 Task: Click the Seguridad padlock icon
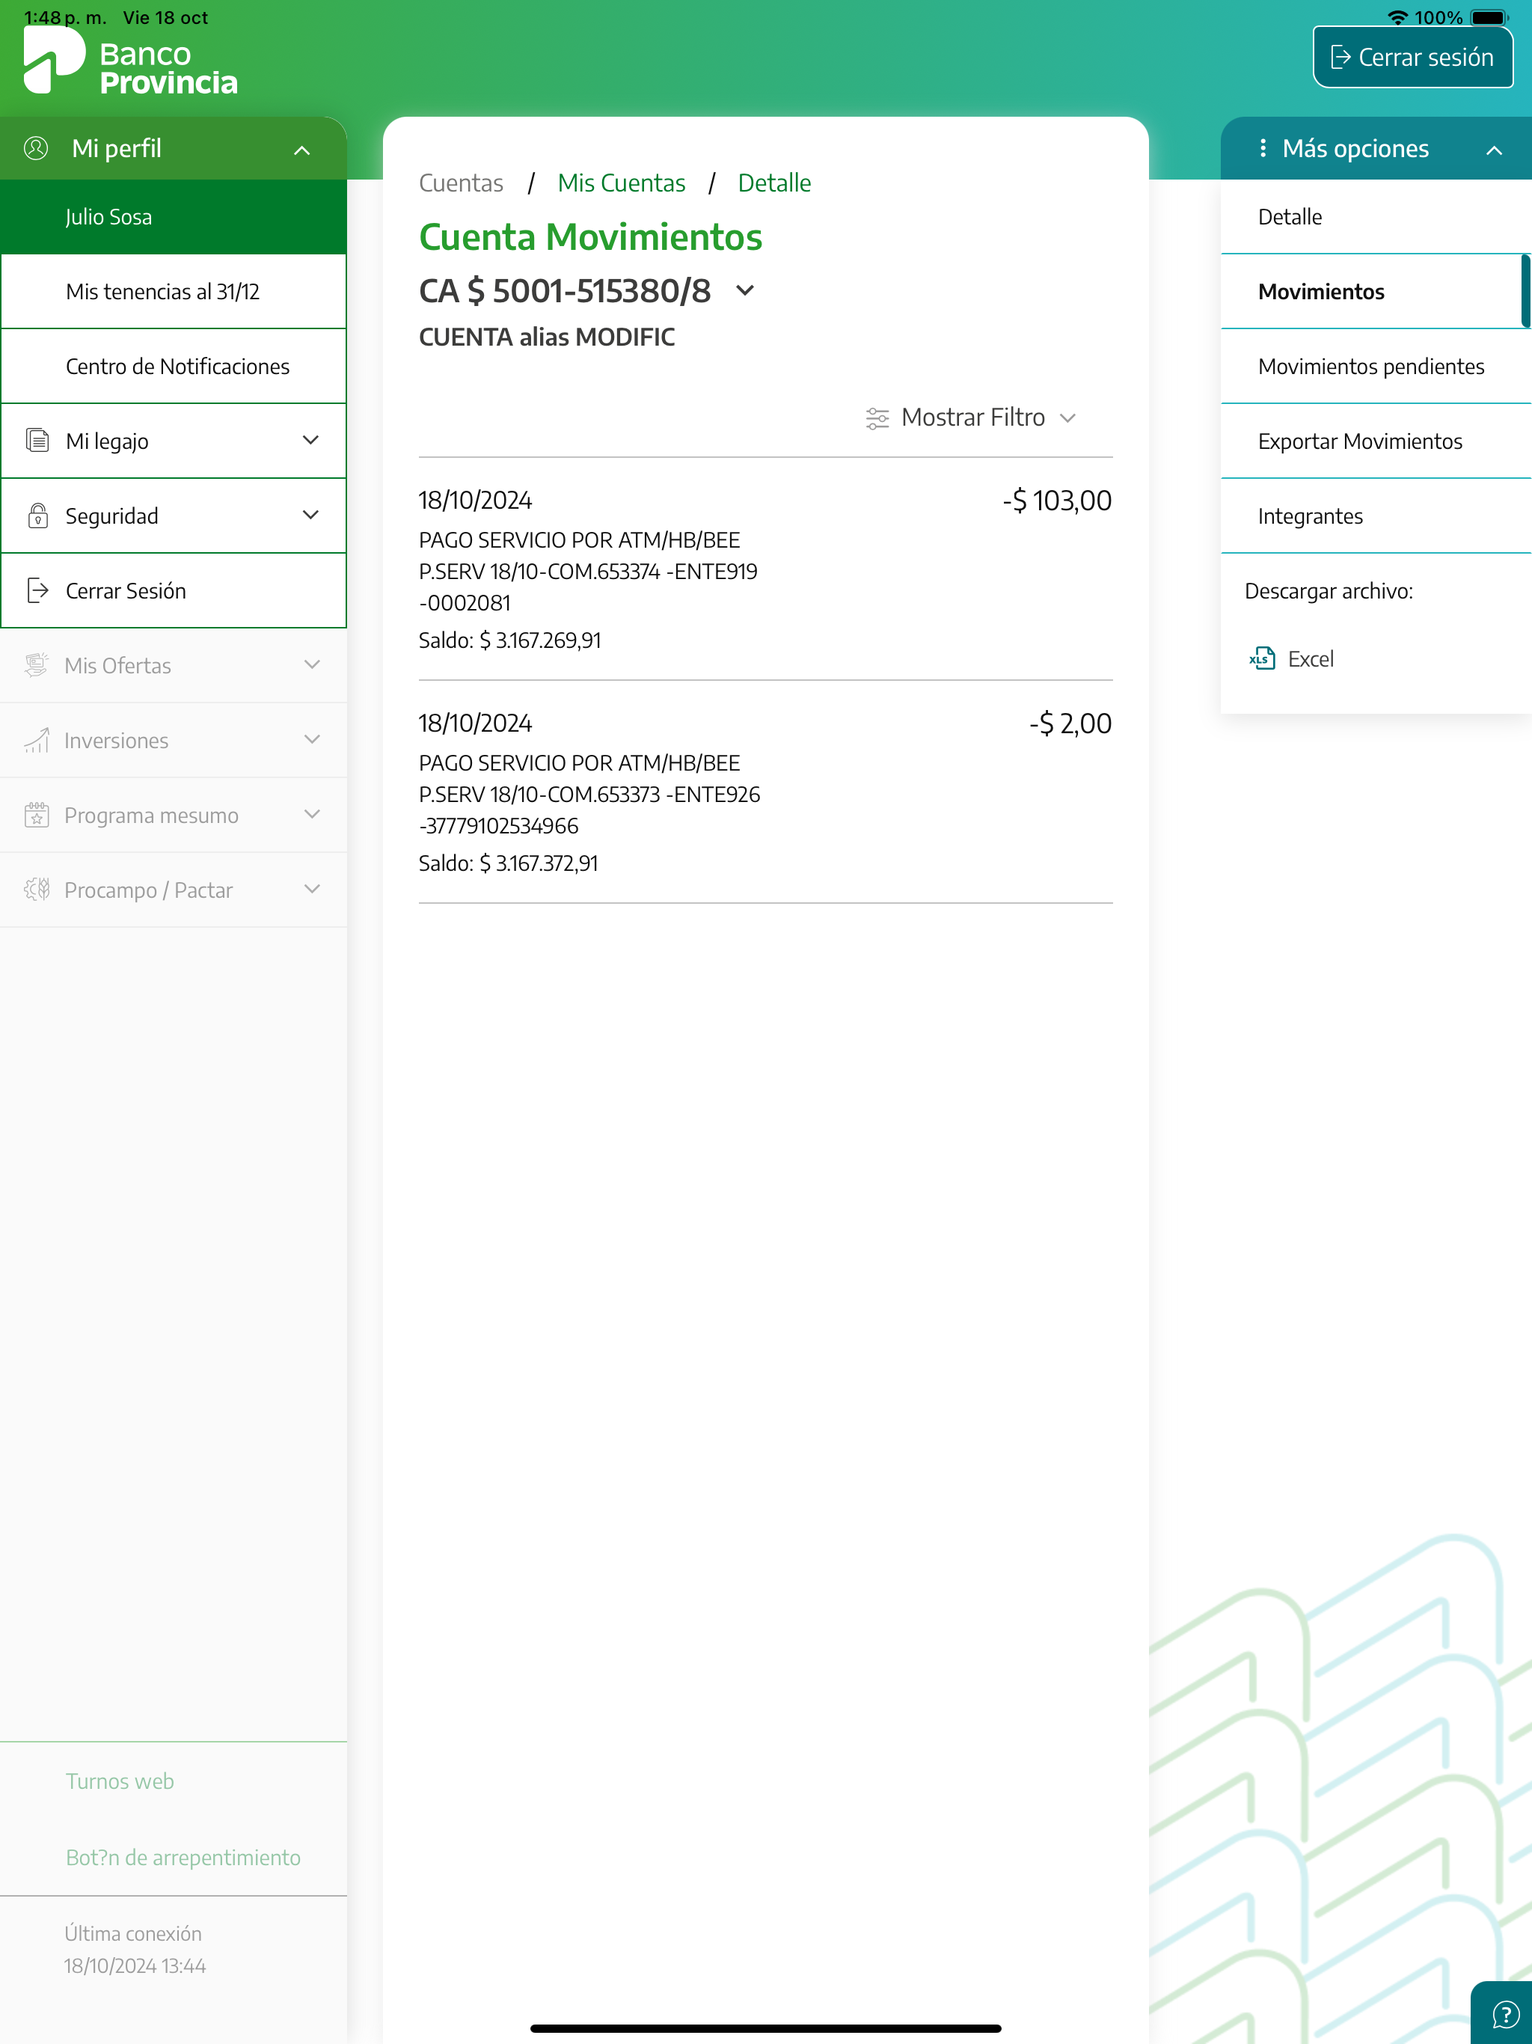click(37, 515)
